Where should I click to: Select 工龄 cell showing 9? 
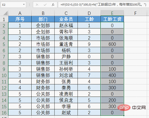pyautogui.click(x=89, y=44)
